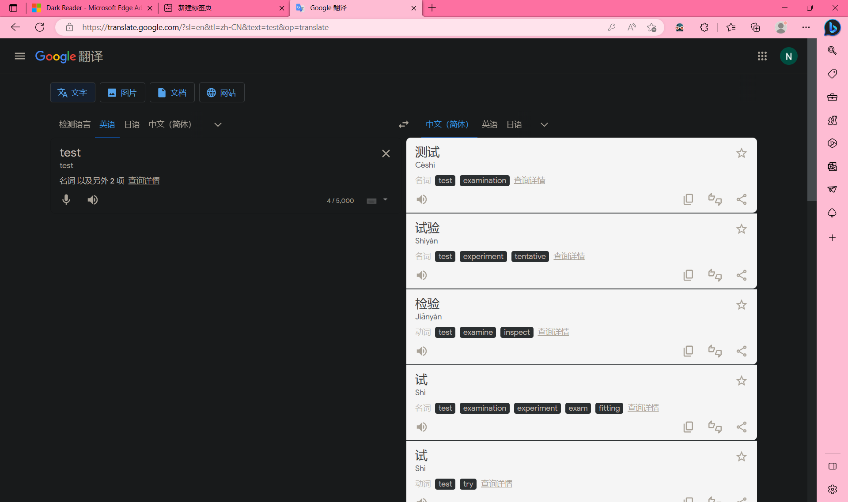Open 查询详情 link under source text
This screenshot has width=848, height=502.
coord(144,181)
